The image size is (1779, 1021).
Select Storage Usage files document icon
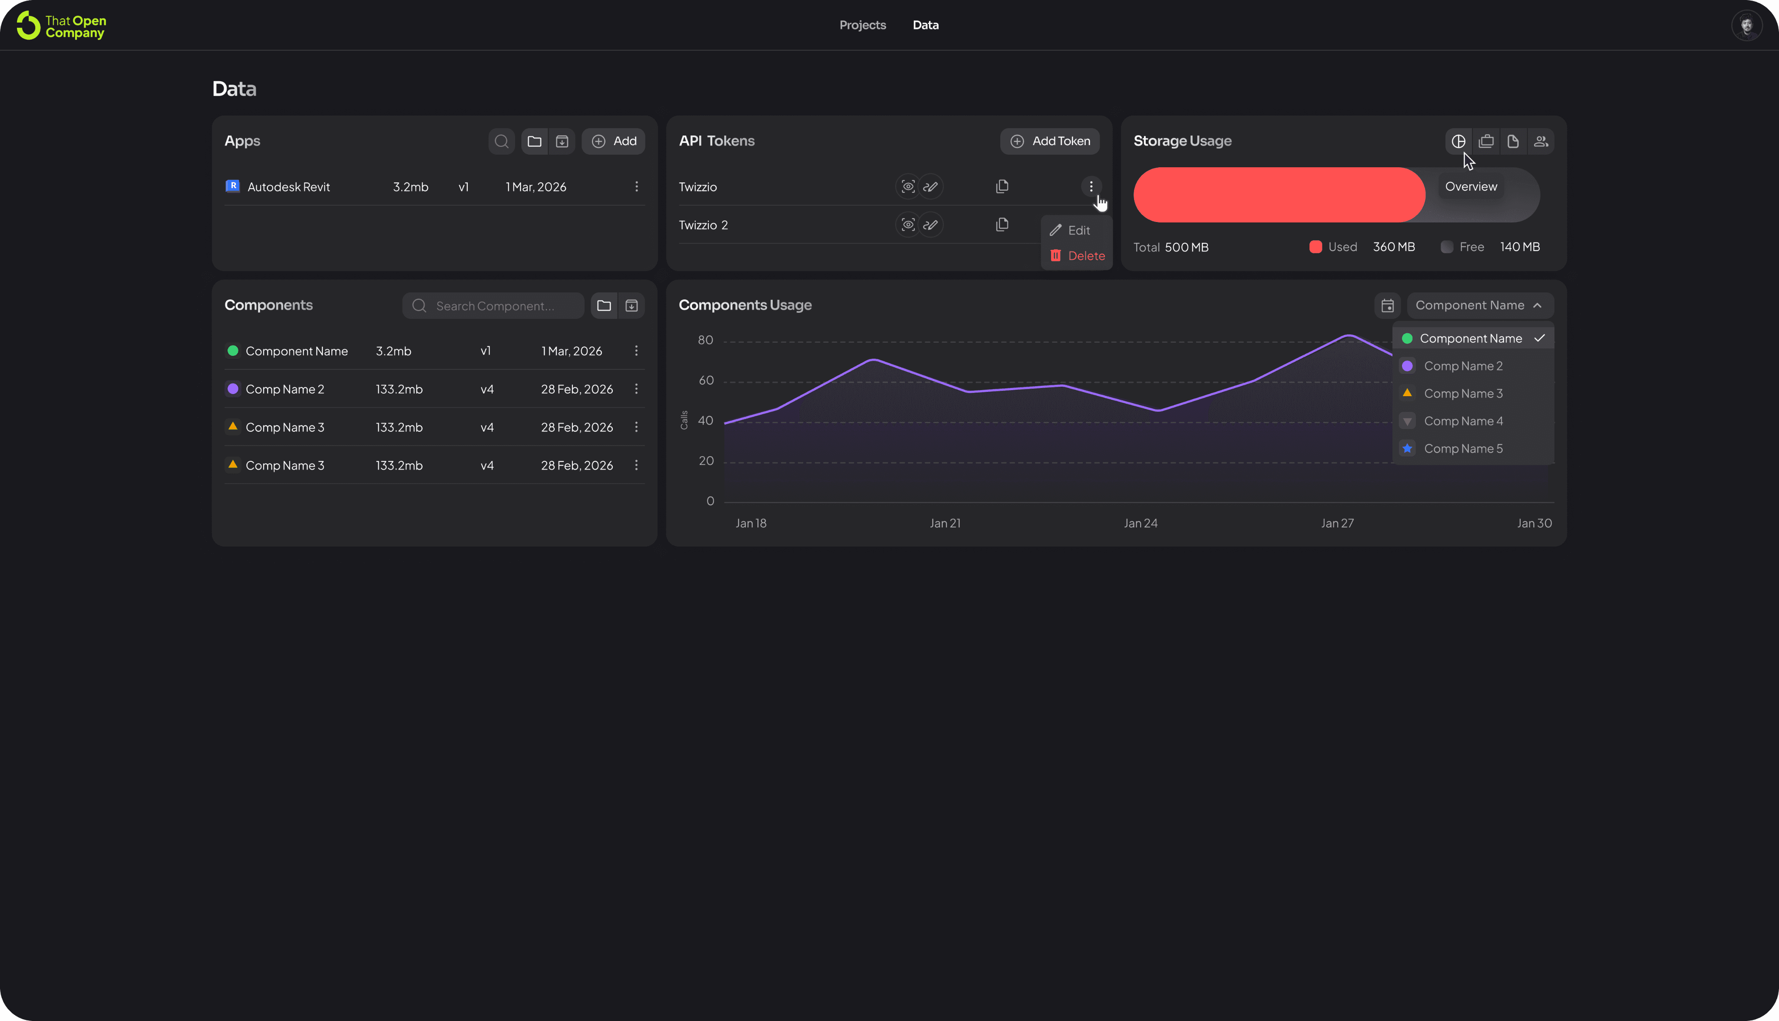1513,142
